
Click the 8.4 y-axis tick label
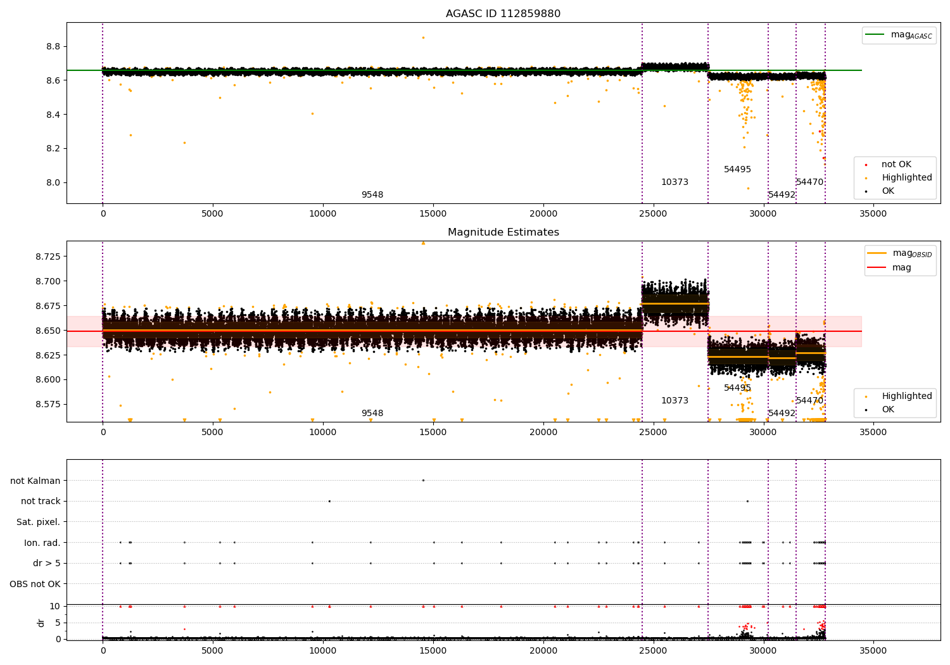(53, 115)
